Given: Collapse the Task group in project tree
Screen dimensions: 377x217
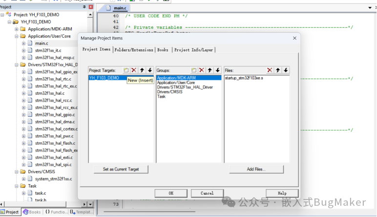Looking at the screenshot, I should point(17,186).
